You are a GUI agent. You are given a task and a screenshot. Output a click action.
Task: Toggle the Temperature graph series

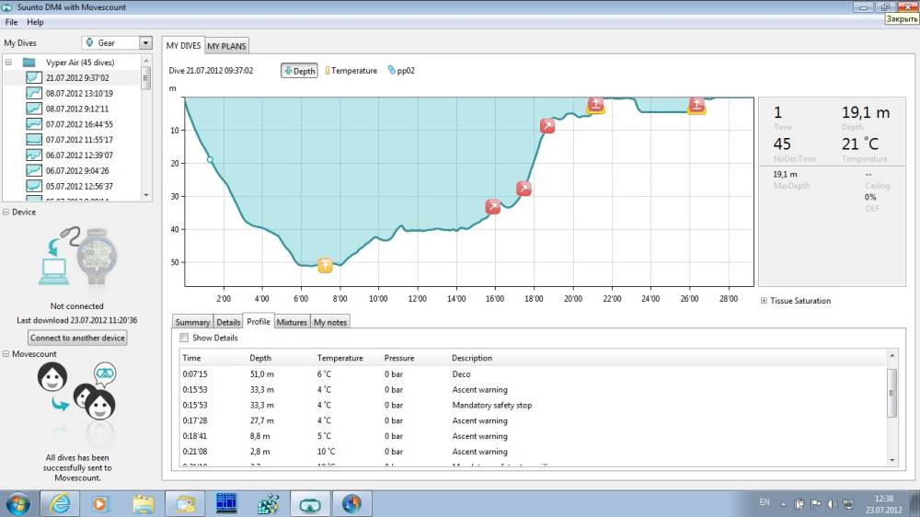coord(351,71)
